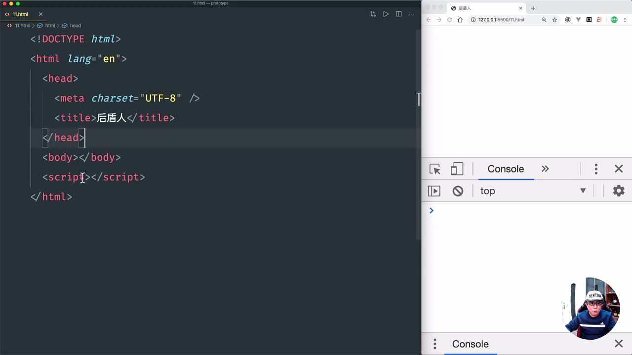Activate the DevTools inspect element picker
This screenshot has width=632, height=355.
pos(435,169)
